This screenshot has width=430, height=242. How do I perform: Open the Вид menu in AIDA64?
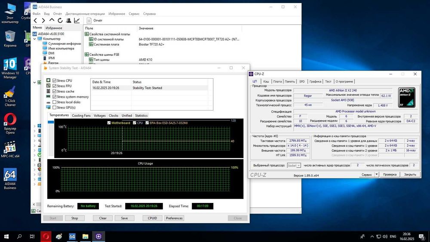(46, 14)
